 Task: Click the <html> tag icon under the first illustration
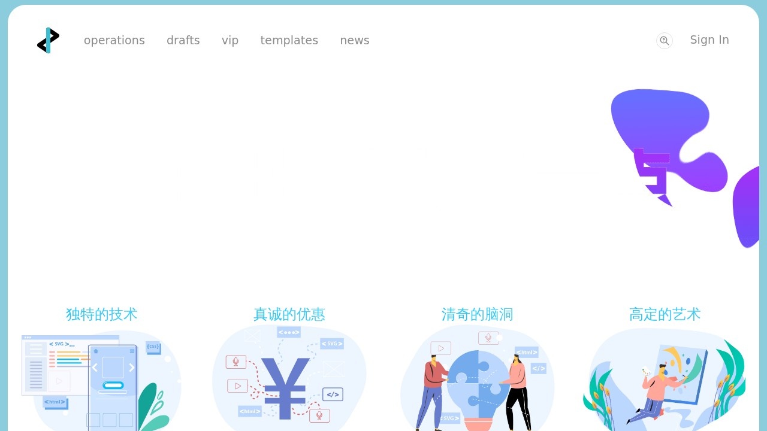click(x=54, y=402)
